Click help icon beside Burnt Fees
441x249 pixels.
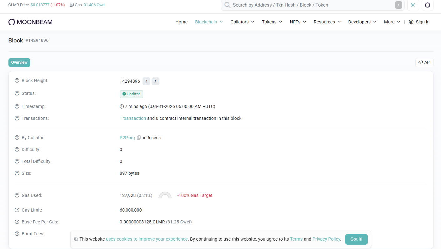(17, 234)
